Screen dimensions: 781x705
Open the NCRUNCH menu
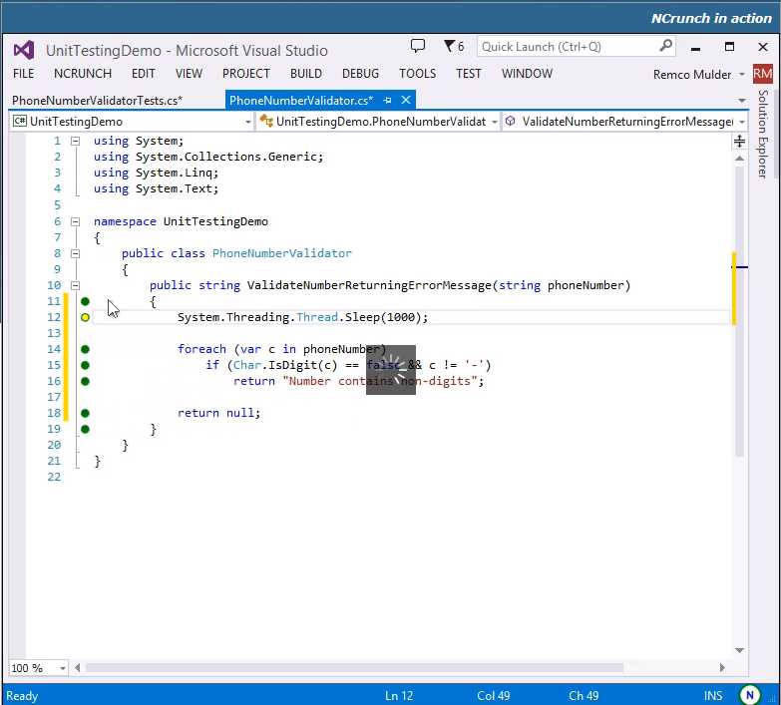tap(82, 74)
